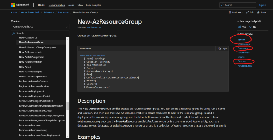273x140 pixels.
Task: Go to the Azure PowerShell breadcrumb
Action: (x=30, y=12)
